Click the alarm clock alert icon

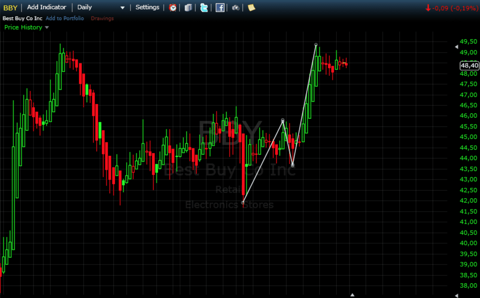(x=173, y=8)
